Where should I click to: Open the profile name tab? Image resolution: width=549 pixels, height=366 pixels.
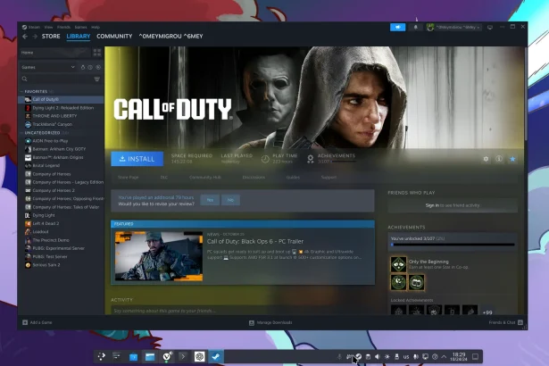(171, 37)
